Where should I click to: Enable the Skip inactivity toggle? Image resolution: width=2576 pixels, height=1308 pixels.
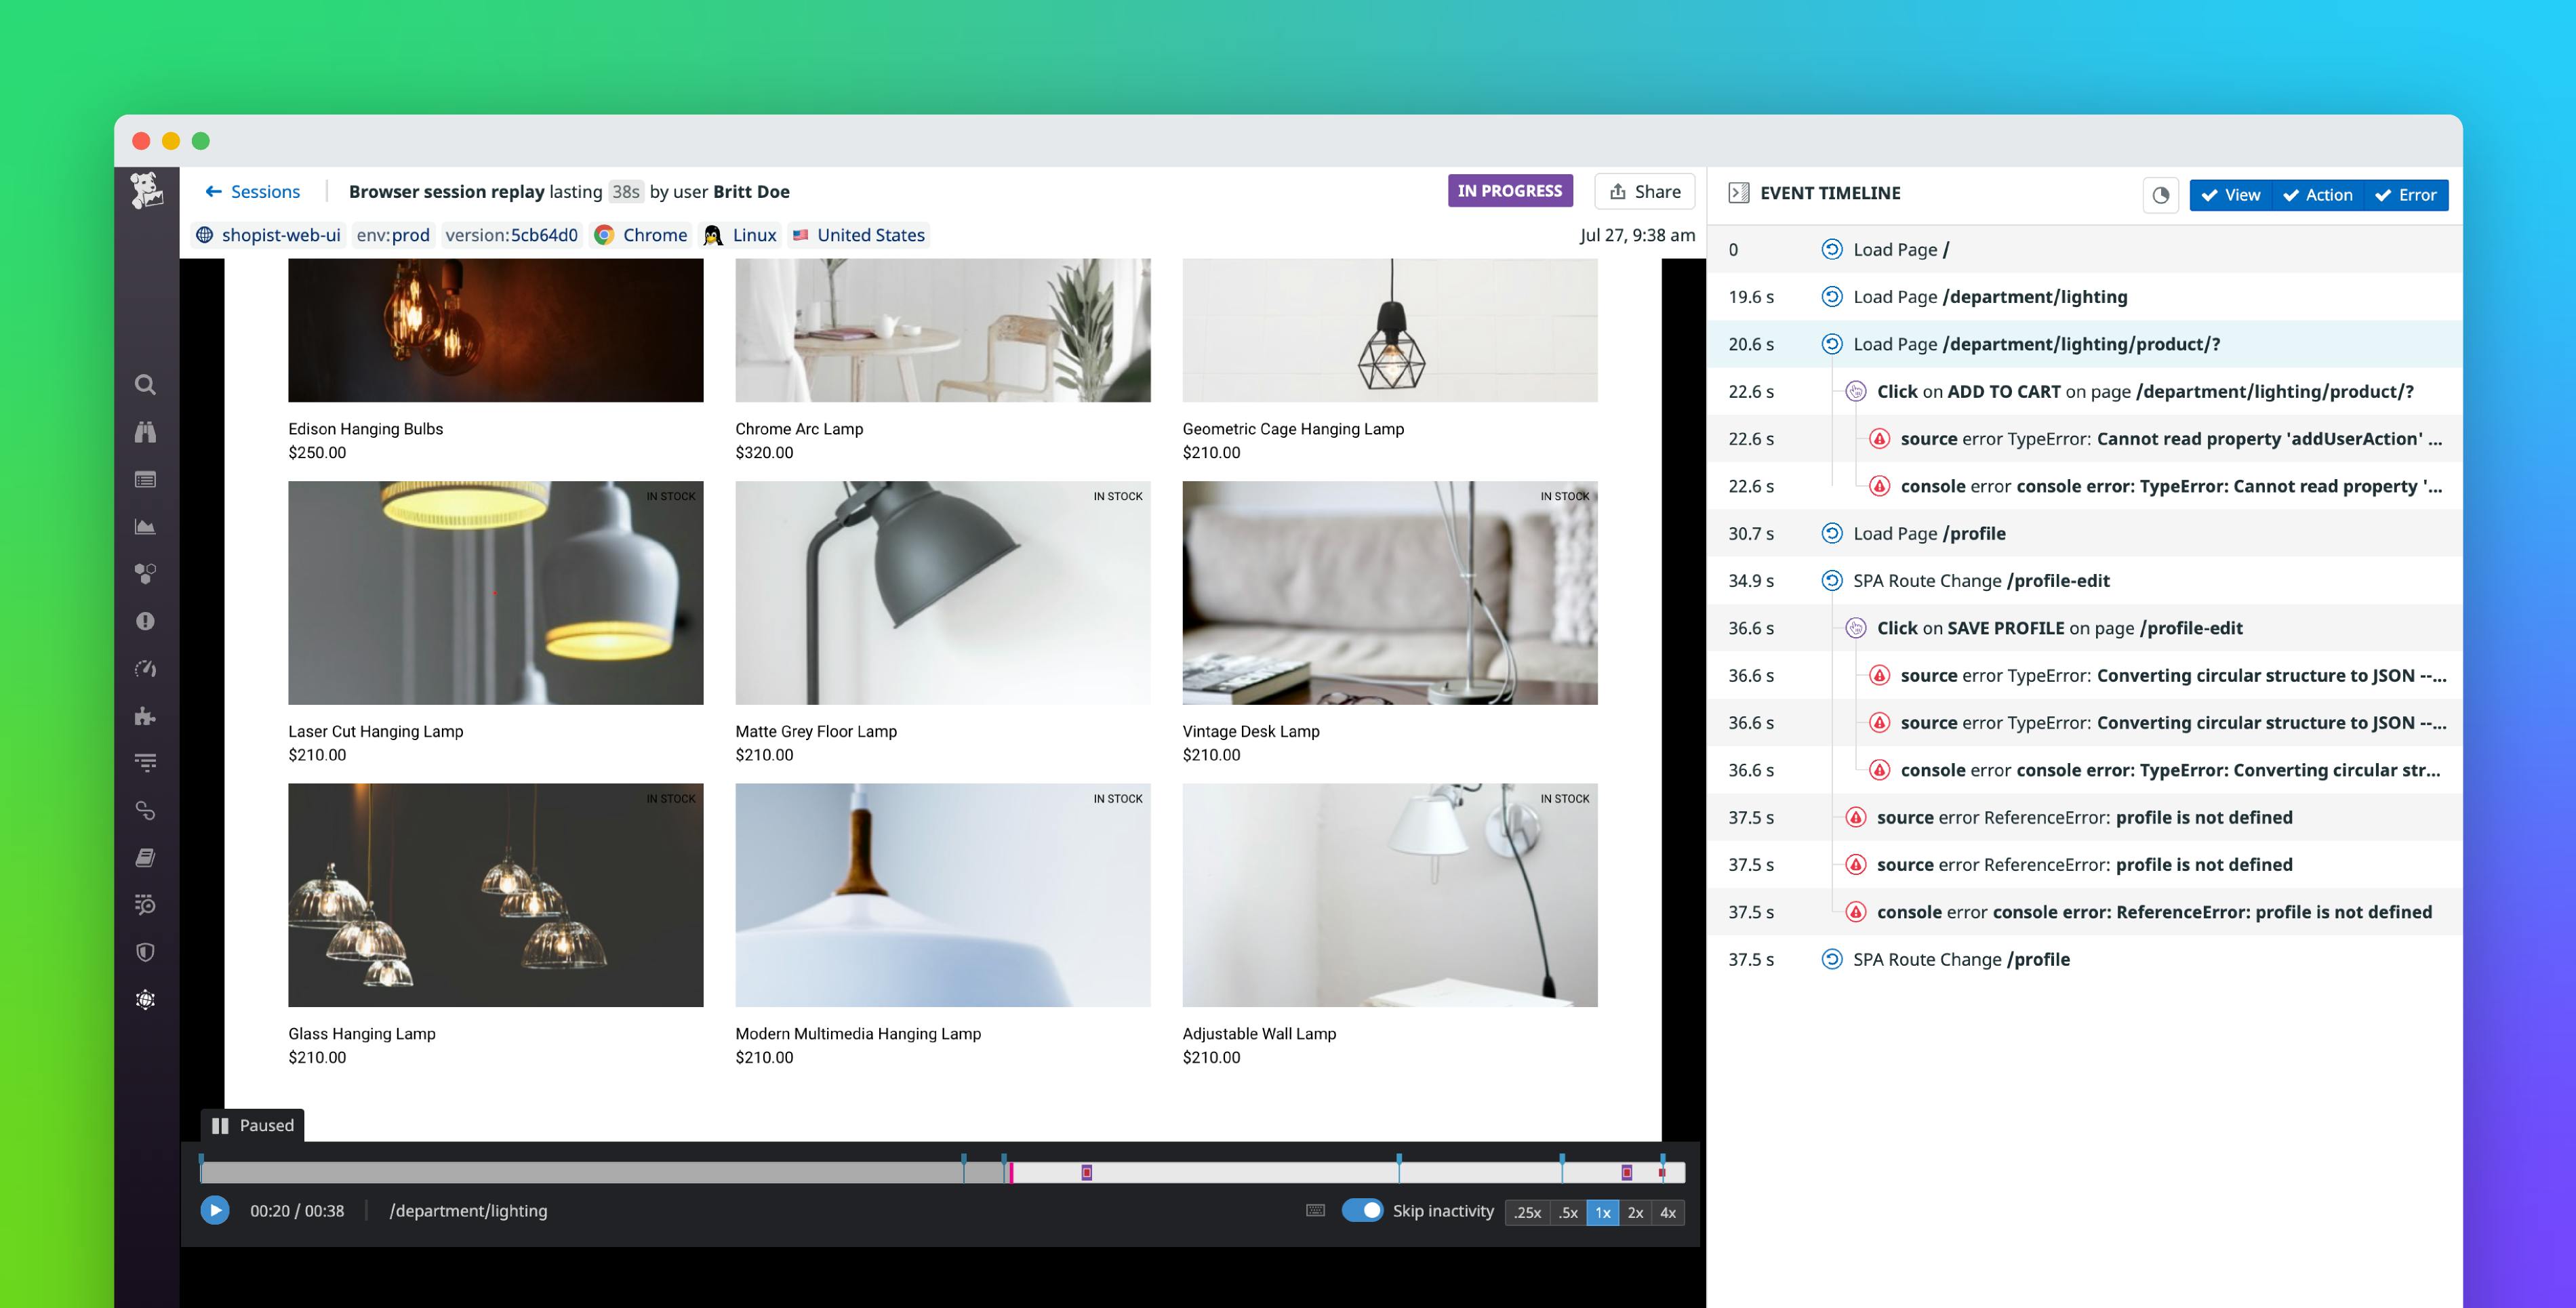1365,1210
